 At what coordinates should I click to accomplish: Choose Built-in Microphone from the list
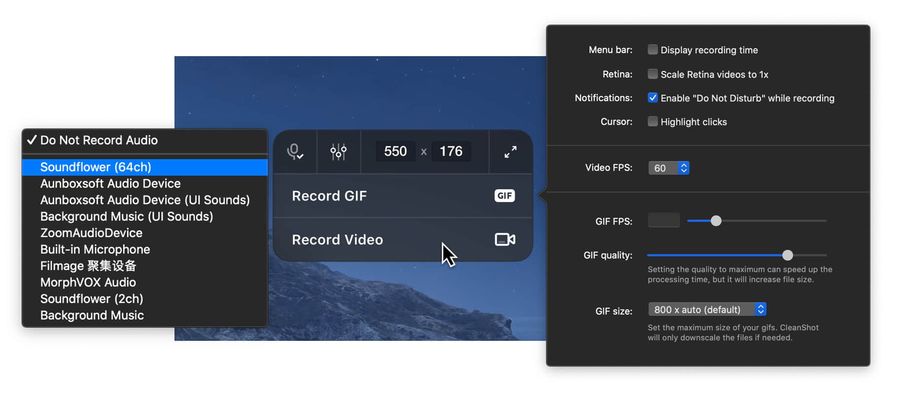point(145,249)
